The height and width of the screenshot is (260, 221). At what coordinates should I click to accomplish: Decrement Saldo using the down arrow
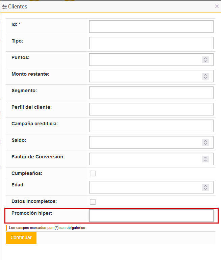[205, 144]
